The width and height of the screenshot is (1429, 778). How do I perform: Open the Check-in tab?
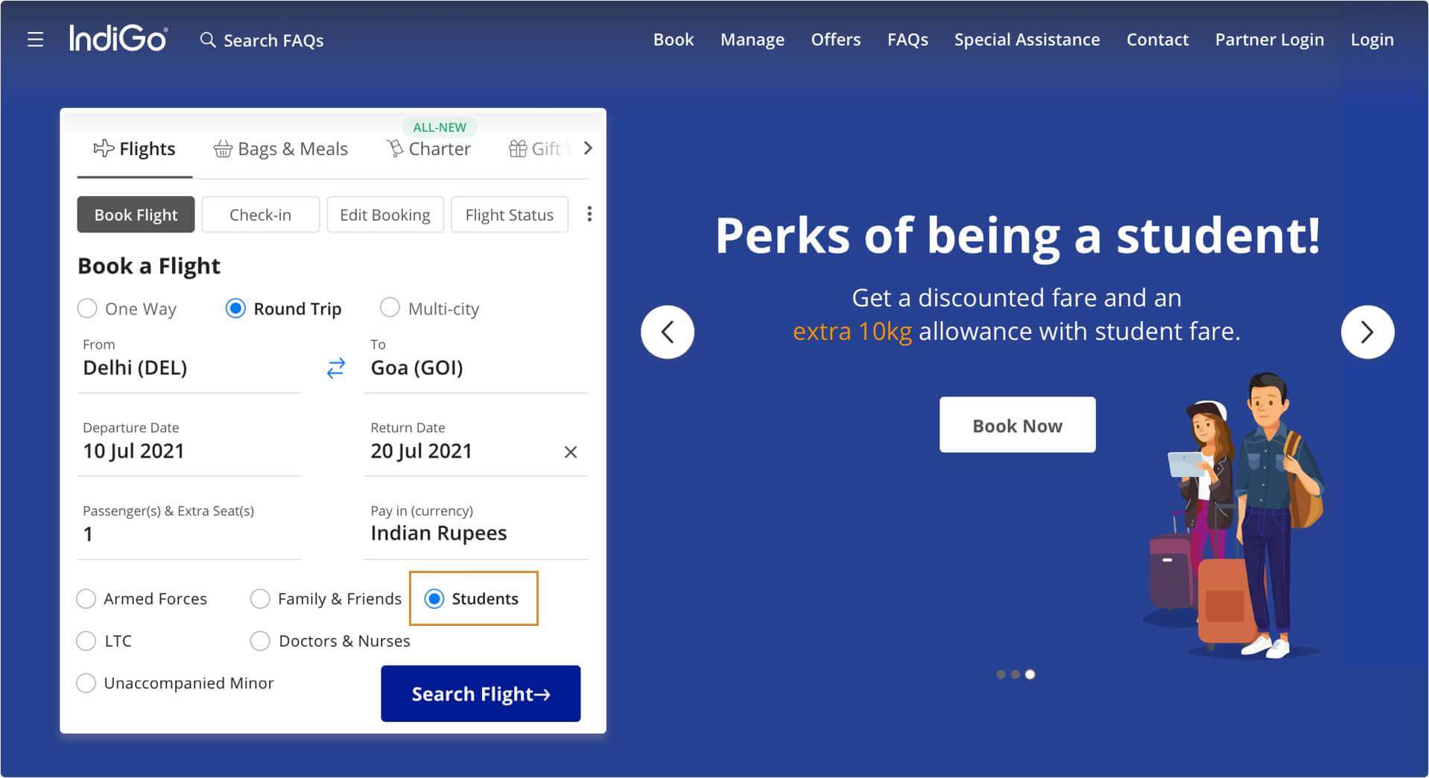260,215
